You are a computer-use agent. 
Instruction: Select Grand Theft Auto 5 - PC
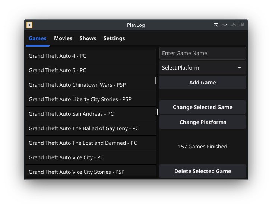pos(91,70)
